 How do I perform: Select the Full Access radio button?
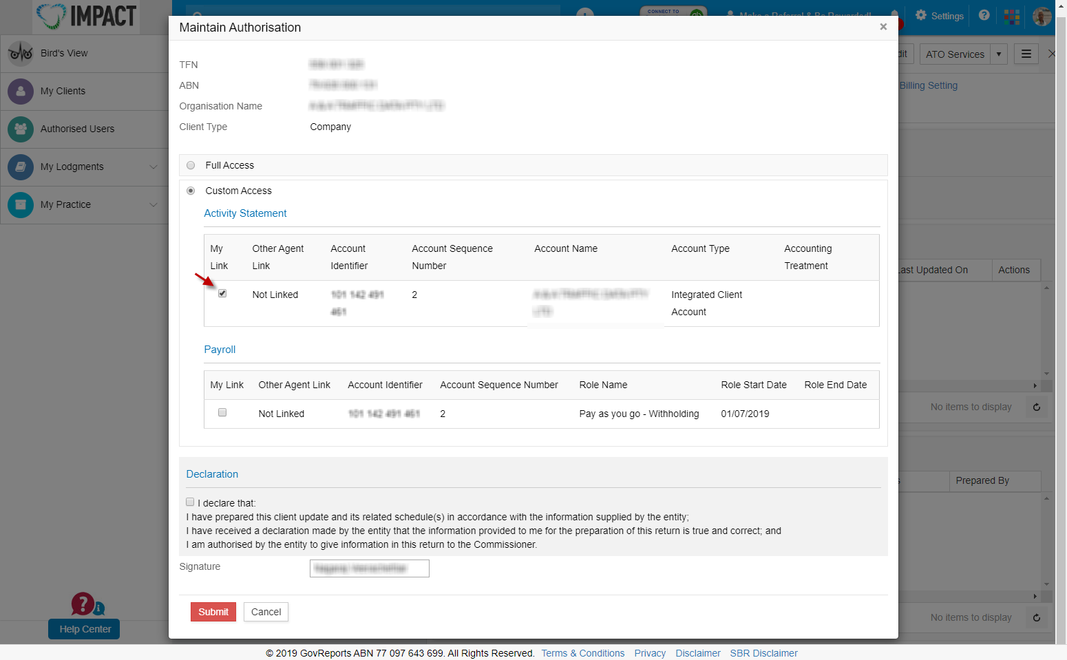191,165
